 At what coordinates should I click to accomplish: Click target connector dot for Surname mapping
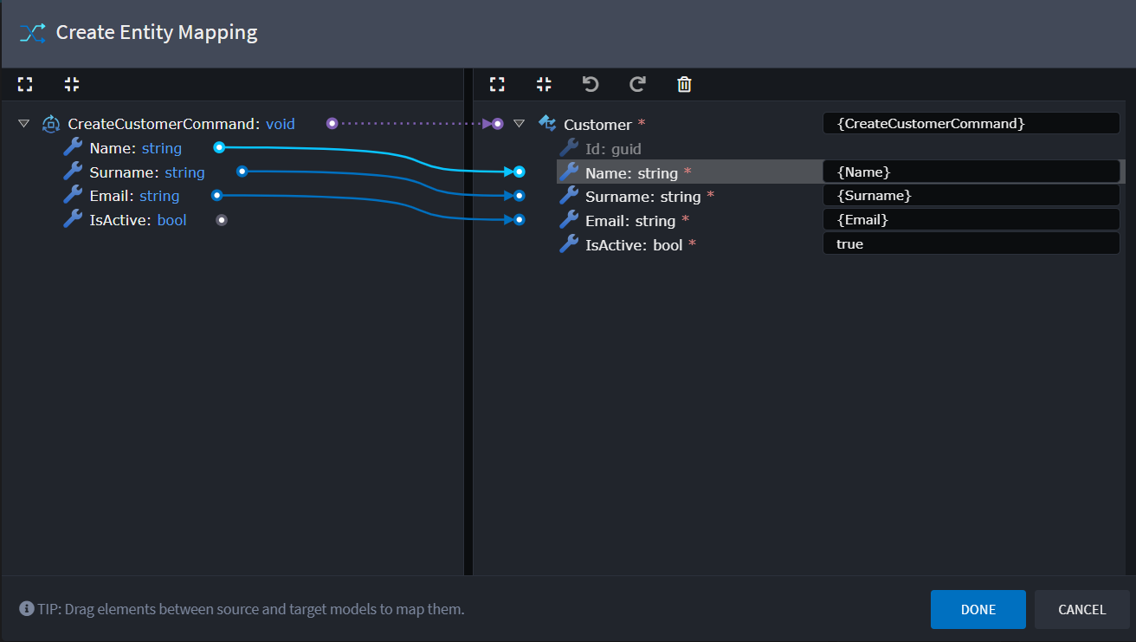coord(519,196)
